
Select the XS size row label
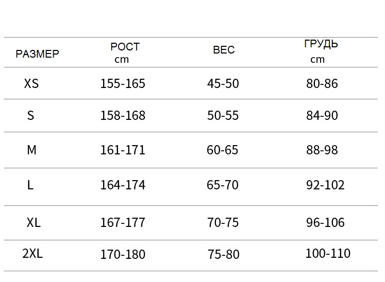tap(31, 83)
